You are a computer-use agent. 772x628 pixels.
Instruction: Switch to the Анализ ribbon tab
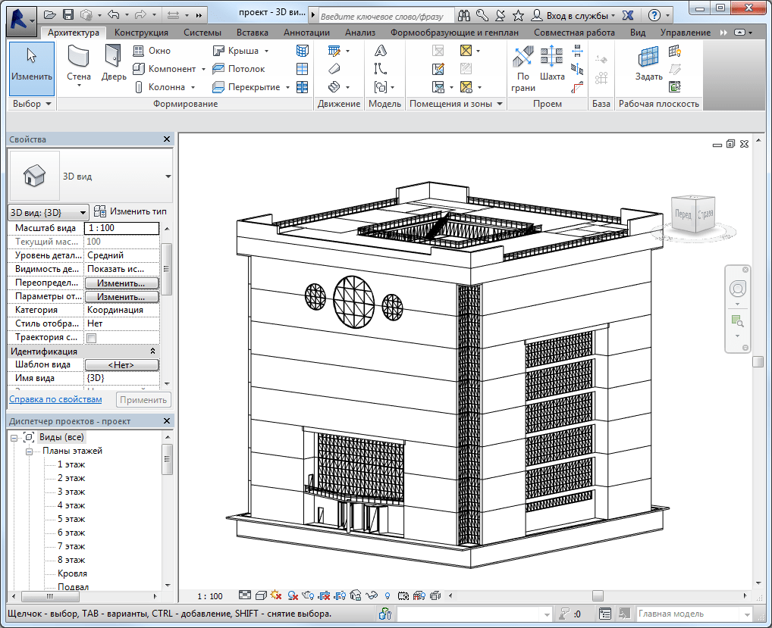[360, 33]
